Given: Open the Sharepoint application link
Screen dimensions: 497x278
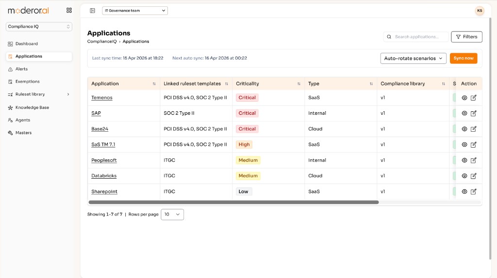Looking at the screenshot, I should pyautogui.click(x=104, y=192).
